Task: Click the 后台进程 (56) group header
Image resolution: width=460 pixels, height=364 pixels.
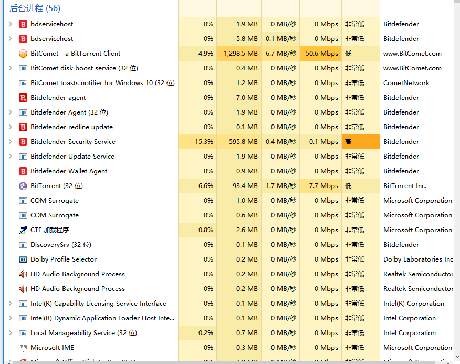Action: tap(35, 8)
